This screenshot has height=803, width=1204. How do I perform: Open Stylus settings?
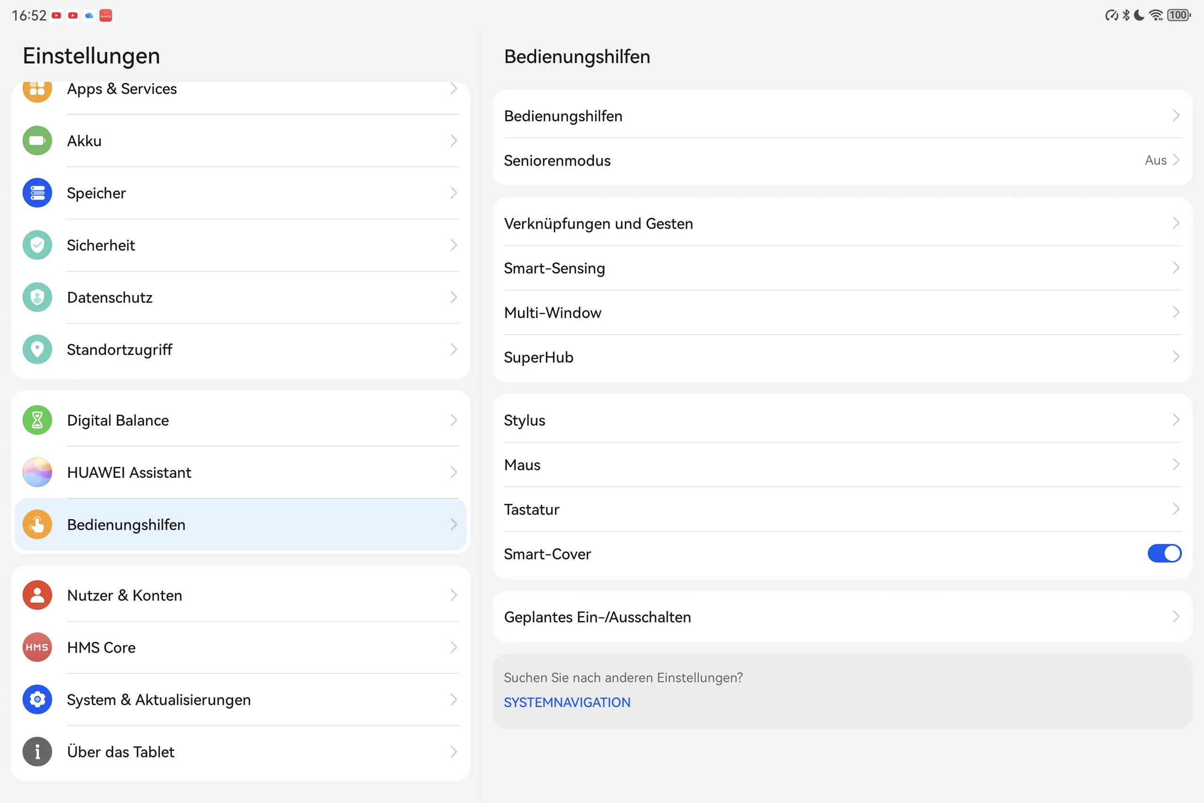tap(843, 420)
